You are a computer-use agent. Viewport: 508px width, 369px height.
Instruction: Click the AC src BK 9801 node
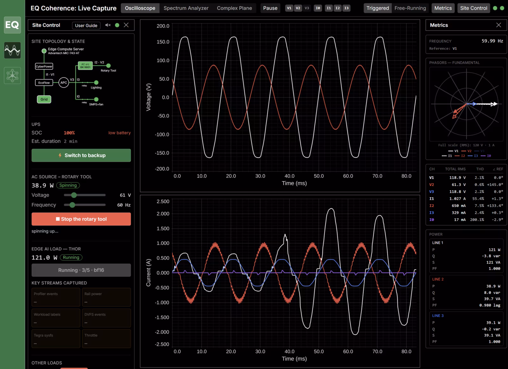pos(85,66)
